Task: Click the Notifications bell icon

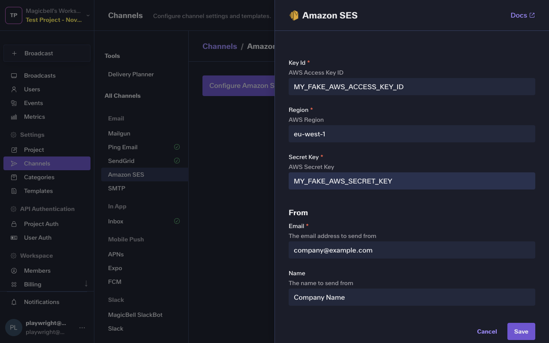Action: pos(14,302)
